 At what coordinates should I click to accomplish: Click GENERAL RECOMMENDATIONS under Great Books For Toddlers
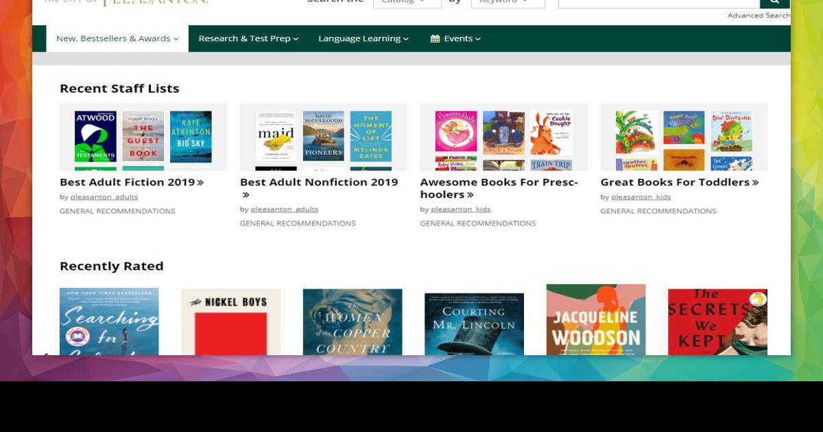(658, 211)
